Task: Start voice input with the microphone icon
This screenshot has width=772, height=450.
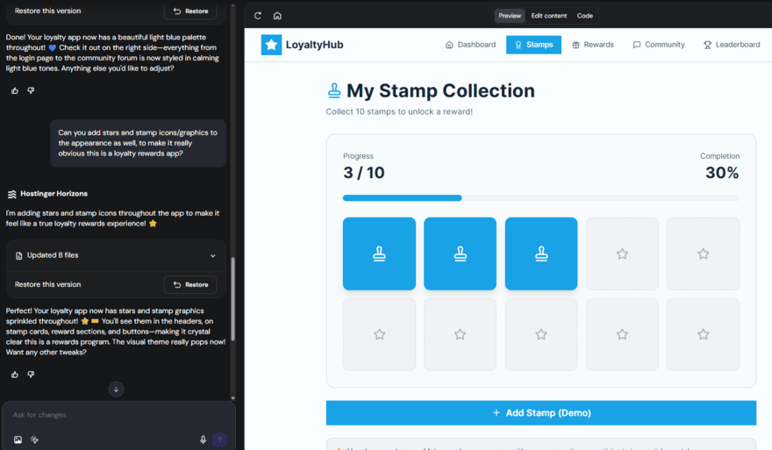Action: (x=203, y=439)
